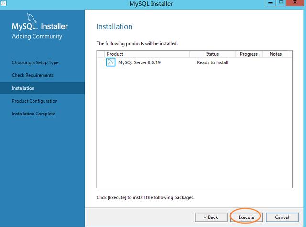Image resolution: width=306 pixels, height=227 pixels.
Task: Close the MySQL Installer window
Action: coord(295,3)
